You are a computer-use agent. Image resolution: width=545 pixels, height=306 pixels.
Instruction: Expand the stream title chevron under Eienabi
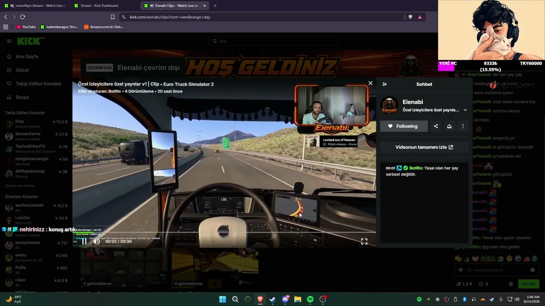tap(465, 110)
